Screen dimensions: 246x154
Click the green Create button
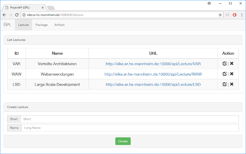click(123, 141)
